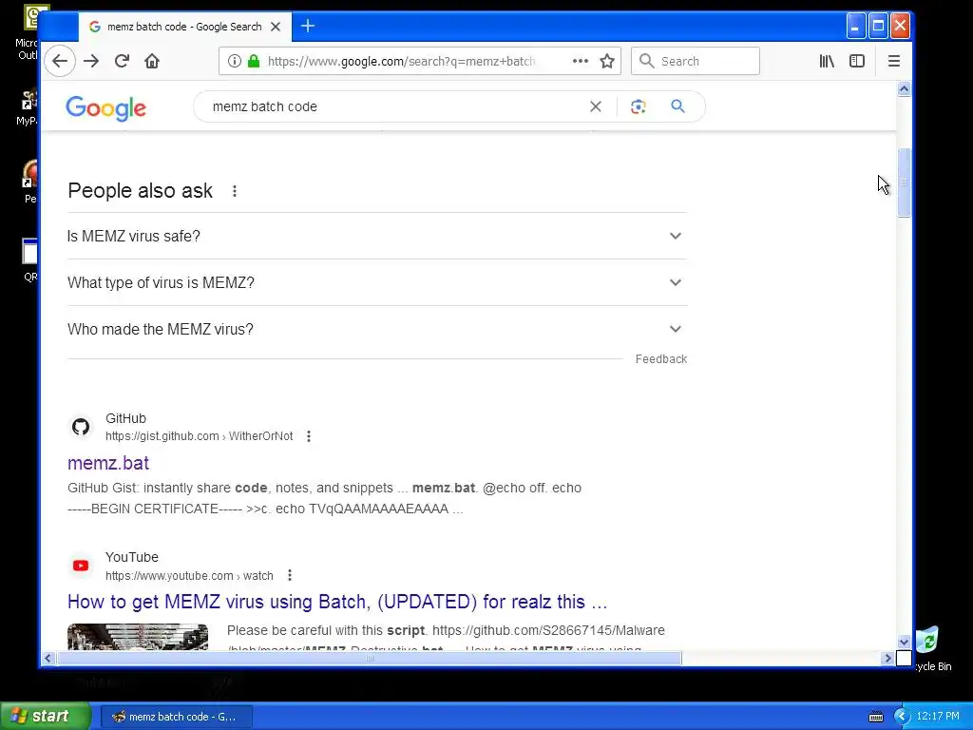Expand 'Who made the MEMZ virus?' question
The image size is (973, 730).
377,329
